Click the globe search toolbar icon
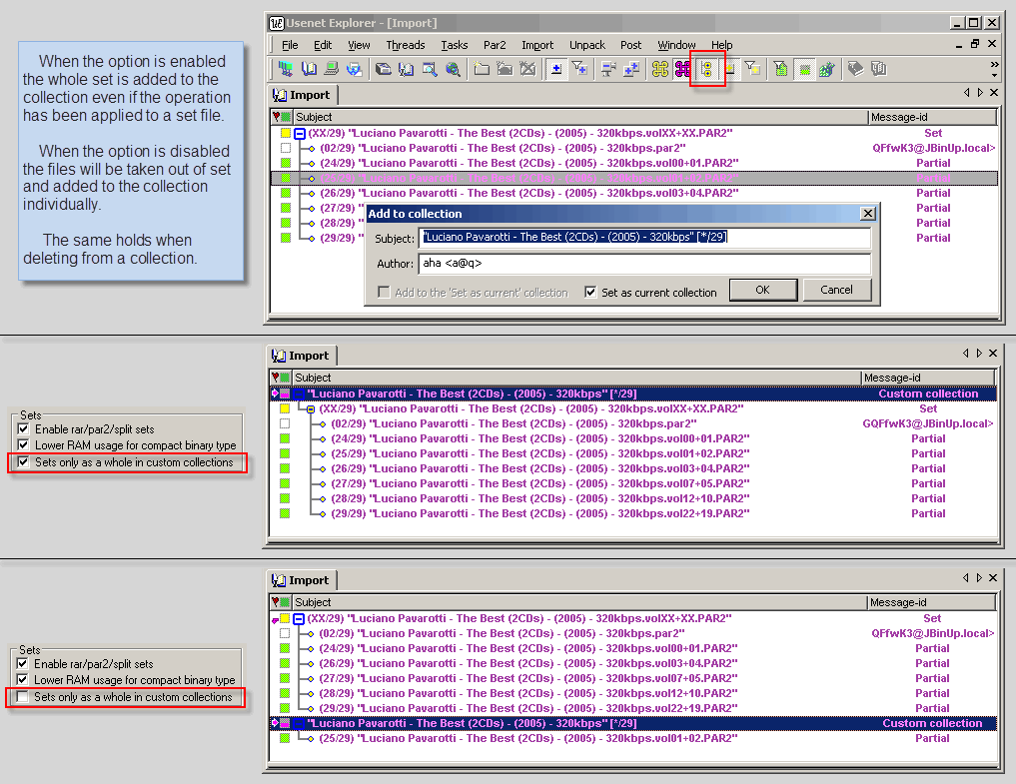 (453, 69)
